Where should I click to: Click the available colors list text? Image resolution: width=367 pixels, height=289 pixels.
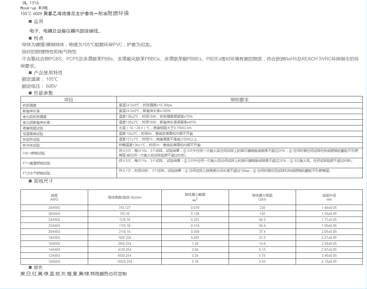pos(74,274)
